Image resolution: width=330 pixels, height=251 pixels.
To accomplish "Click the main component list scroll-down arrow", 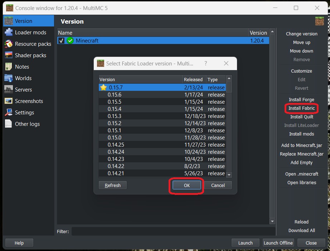I will 272,221.
